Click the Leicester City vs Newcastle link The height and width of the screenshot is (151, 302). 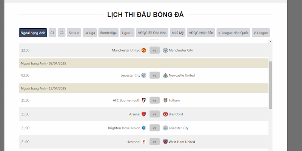tap(154, 75)
